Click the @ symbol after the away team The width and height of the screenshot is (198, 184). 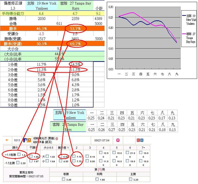click(x=57, y=139)
